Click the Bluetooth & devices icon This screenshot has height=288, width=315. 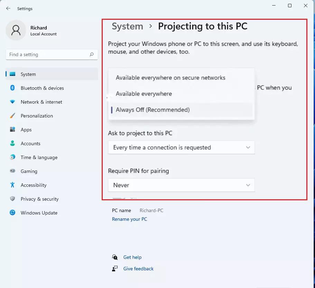click(12, 88)
